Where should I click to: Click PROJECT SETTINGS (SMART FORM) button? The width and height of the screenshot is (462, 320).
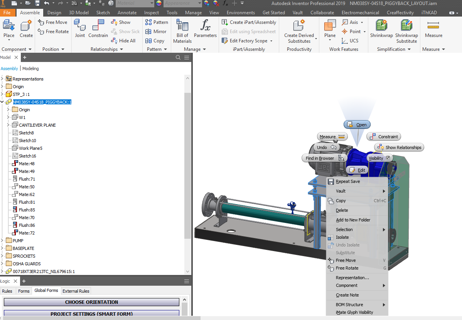coord(91,313)
